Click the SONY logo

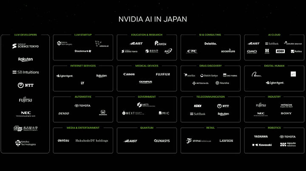pos(286,113)
